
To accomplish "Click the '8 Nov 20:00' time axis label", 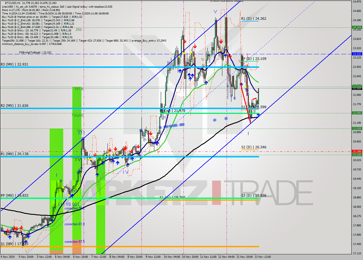I will [135, 257].
